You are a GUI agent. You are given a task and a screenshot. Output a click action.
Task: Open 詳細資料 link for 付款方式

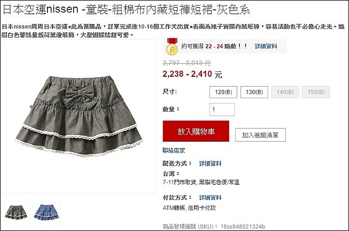210,197
